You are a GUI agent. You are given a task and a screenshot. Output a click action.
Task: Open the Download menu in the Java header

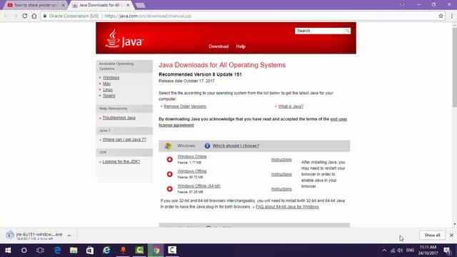(219, 46)
